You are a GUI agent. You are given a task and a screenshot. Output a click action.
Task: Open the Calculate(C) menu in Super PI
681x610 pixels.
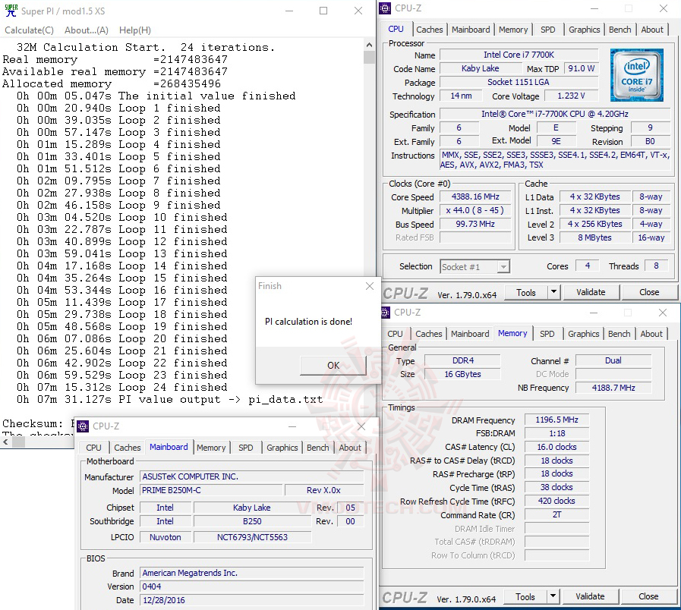point(29,30)
